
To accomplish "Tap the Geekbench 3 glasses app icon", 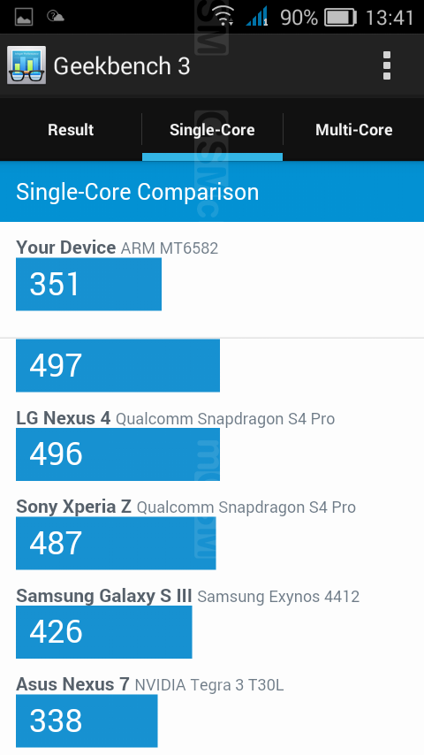I will coord(26,65).
